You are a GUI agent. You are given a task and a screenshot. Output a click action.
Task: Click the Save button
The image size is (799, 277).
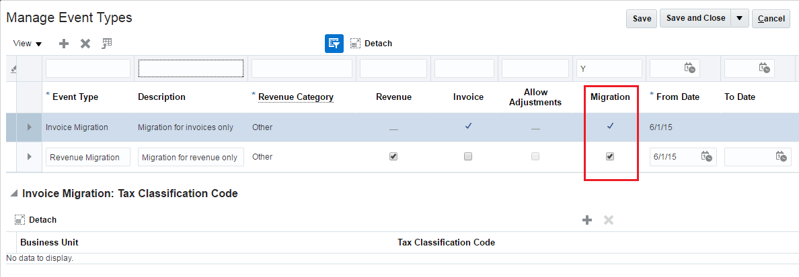642,18
